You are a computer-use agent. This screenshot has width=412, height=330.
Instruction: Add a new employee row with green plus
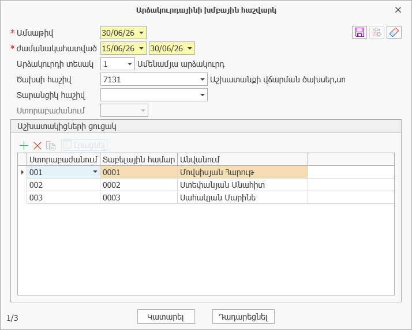(x=24, y=145)
